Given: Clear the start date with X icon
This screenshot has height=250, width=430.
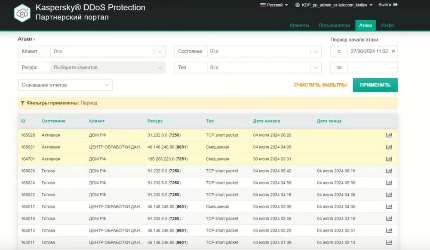Looking at the screenshot, I should pyautogui.click(x=393, y=51).
